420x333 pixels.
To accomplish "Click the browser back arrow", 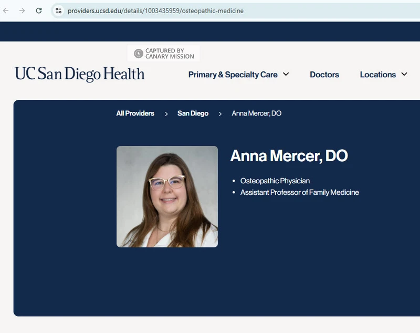I will coord(6,11).
